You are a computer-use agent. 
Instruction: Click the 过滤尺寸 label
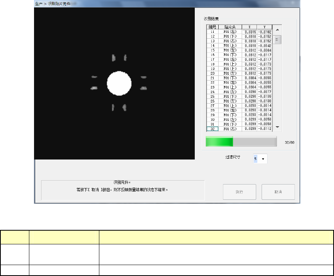[233, 157]
